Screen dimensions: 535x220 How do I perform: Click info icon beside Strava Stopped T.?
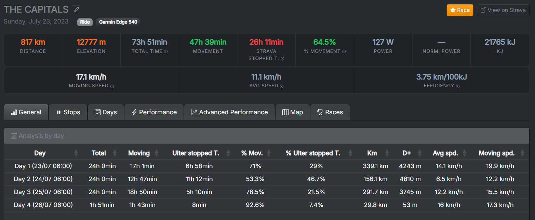pyautogui.click(x=282, y=59)
